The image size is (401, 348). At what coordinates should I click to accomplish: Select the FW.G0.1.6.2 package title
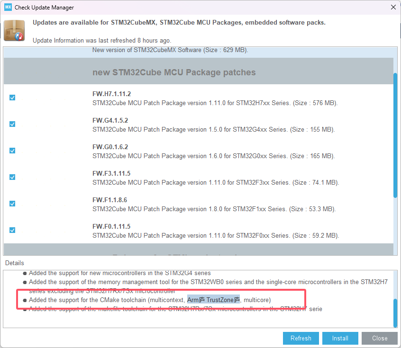coord(110,147)
